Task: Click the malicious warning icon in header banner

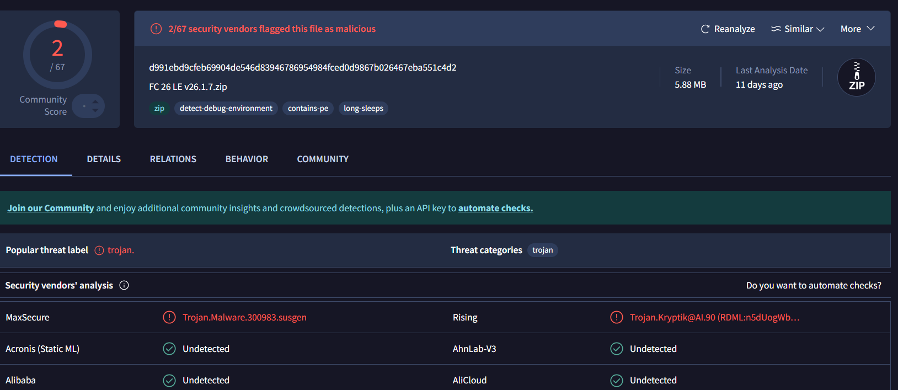Action: 156,29
